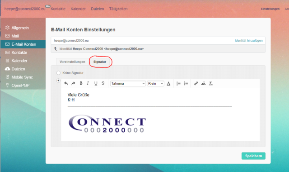Open the Tahoma font dropdown
The width and height of the screenshot is (289, 172).
128,83
